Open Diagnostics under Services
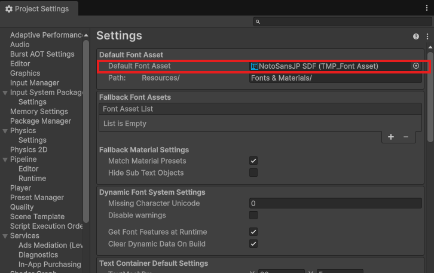The width and height of the screenshot is (434, 273). click(38, 254)
